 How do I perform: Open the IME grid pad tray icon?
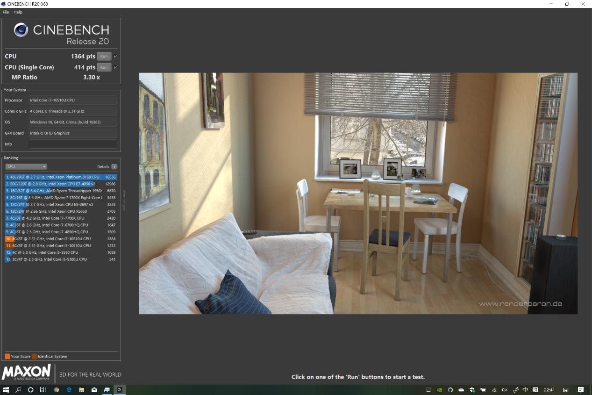[x=535, y=389]
